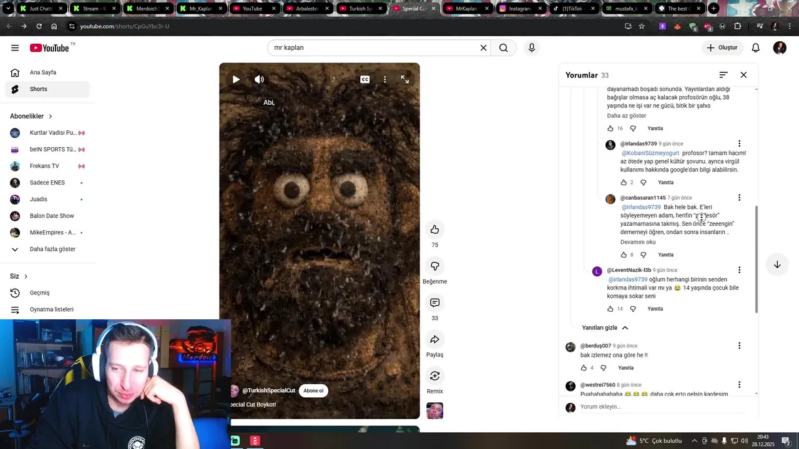799x449 pixels.
Task: Like berduş007's comment with 4 likes
Action: (x=584, y=368)
